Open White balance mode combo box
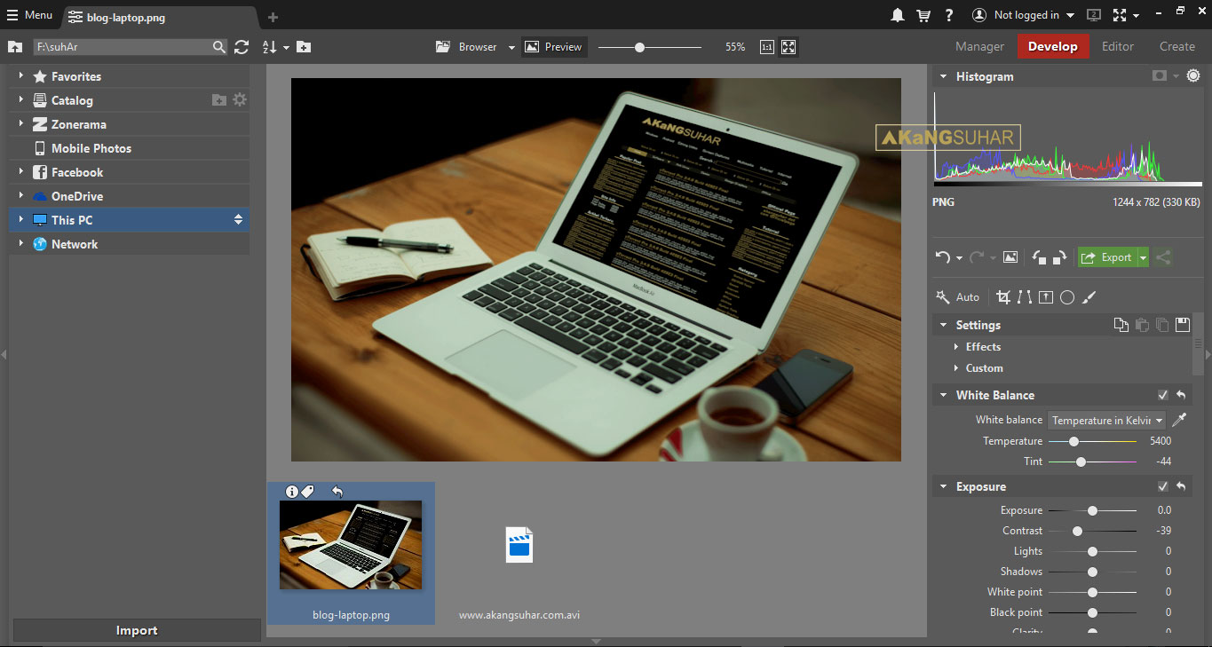Image resolution: width=1212 pixels, height=647 pixels. pos(1106,420)
